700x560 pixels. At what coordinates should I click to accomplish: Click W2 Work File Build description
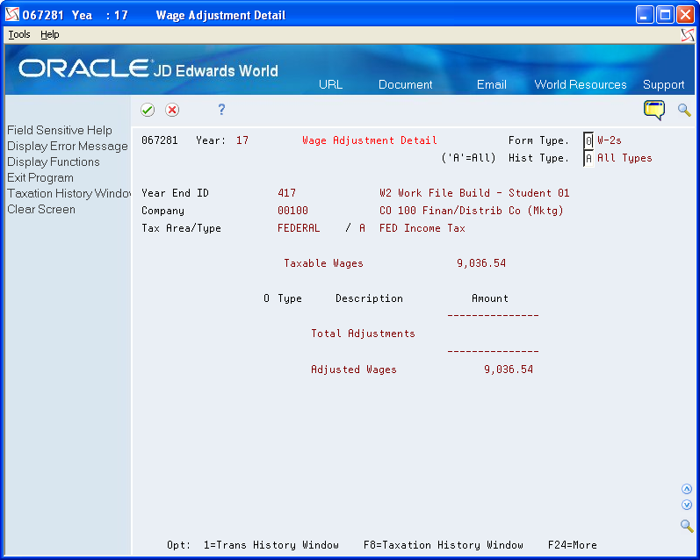pyautogui.click(x=474, y=193)
